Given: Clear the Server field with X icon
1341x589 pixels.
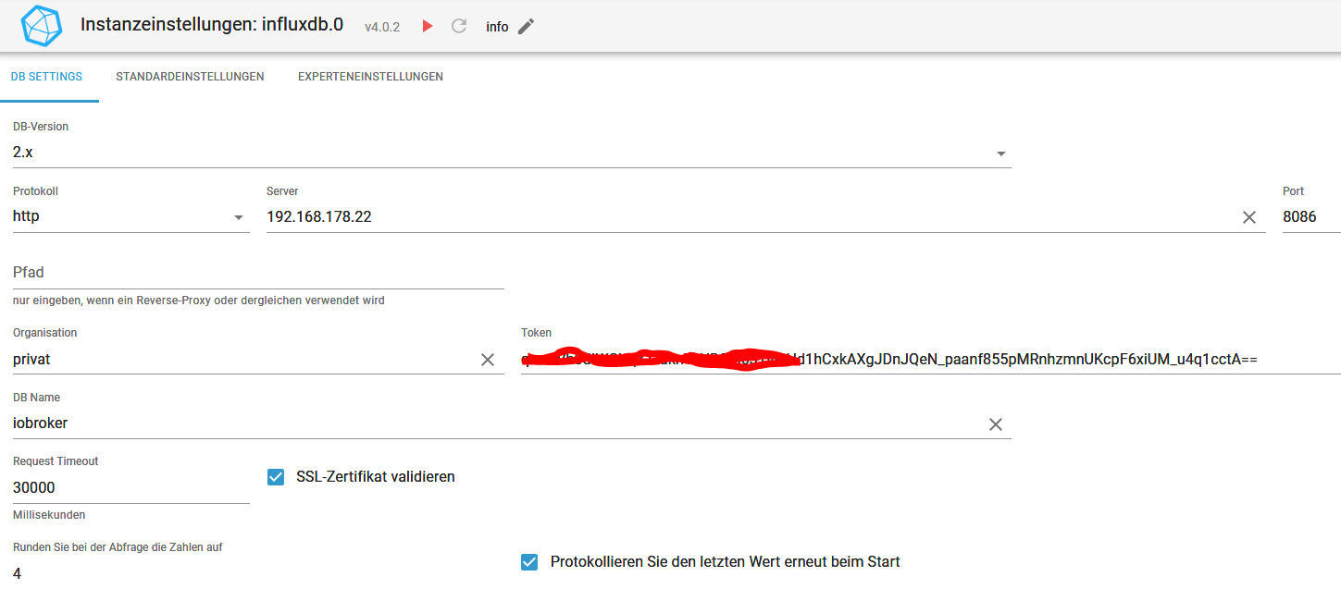Looking at the screenshot, I should coord(1249,217).
